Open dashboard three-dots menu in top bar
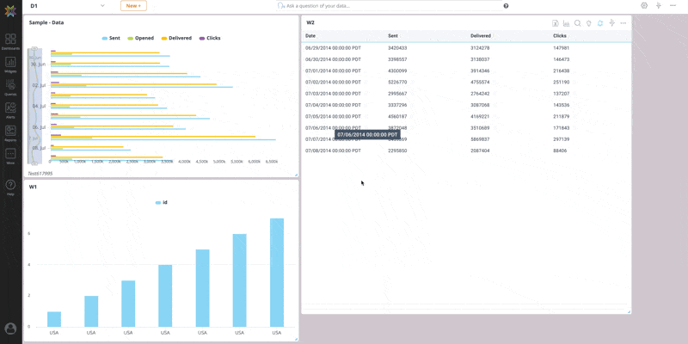688x344 pixels. (673, 5)
